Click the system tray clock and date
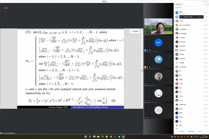209x139 pixels. [x=203, y=137]
